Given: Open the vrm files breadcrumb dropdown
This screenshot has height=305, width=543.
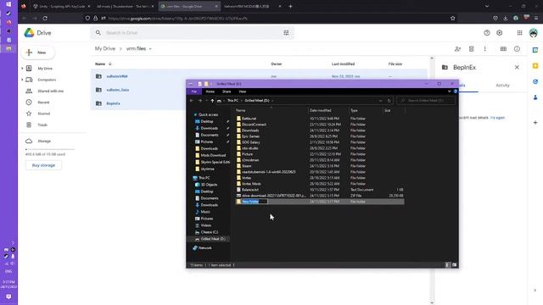Looking at the screenshot, I should click(150, 49).
